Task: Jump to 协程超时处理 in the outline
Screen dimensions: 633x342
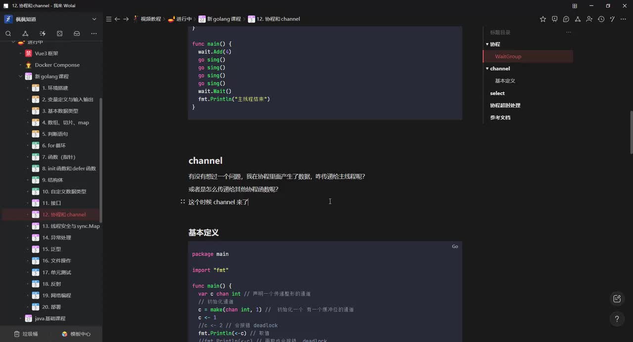Action: 505,105
